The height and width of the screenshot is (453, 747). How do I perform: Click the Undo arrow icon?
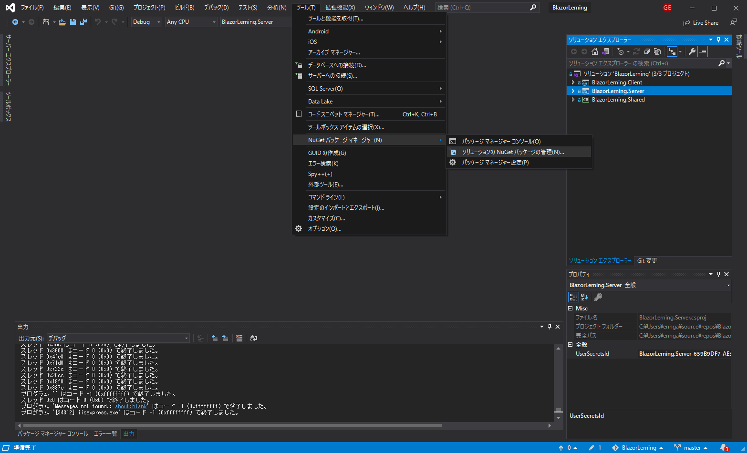tap(98, 22)
